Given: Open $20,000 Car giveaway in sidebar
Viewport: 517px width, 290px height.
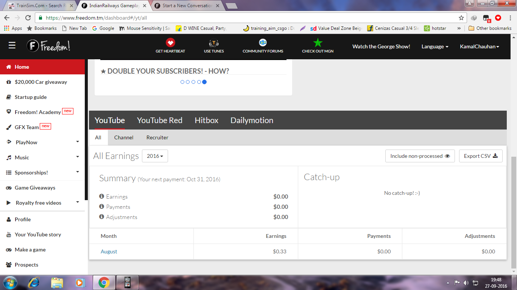Looking at the screenshot, I should coord(42,82).
